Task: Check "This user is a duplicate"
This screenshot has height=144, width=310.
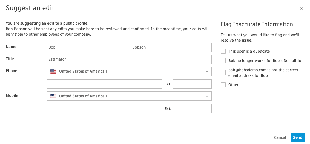Action: pyautogui.click(x=223, y=51)
